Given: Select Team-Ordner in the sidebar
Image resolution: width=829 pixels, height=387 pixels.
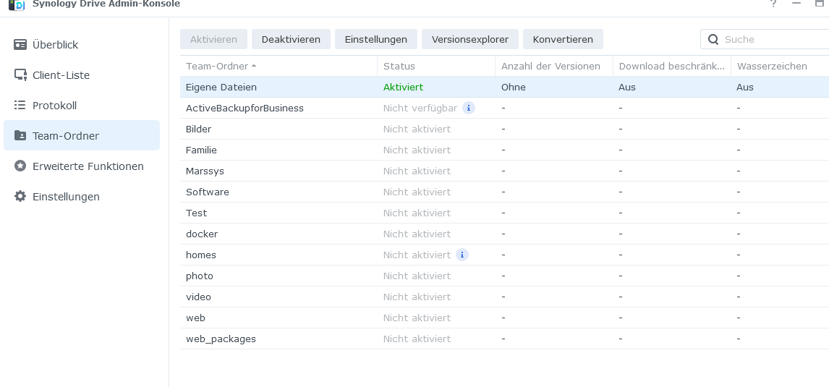Looking at the screenshot, I should 82,135.
